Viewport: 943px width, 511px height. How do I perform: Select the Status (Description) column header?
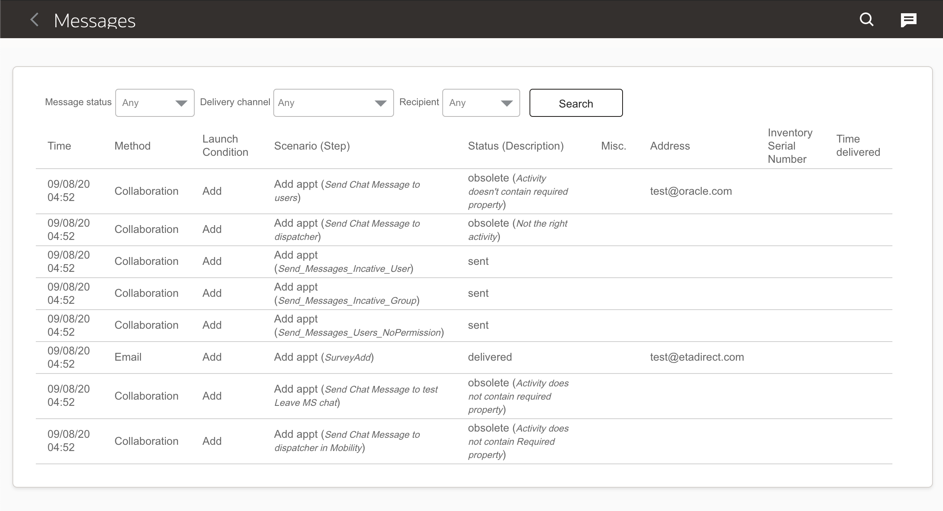tap(516, 146)
